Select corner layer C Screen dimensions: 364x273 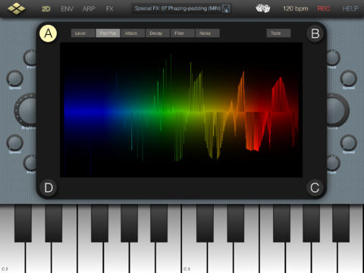coord(315,188)
